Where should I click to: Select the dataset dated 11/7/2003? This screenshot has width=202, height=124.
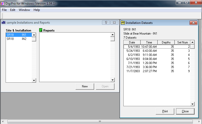point(157,71)
